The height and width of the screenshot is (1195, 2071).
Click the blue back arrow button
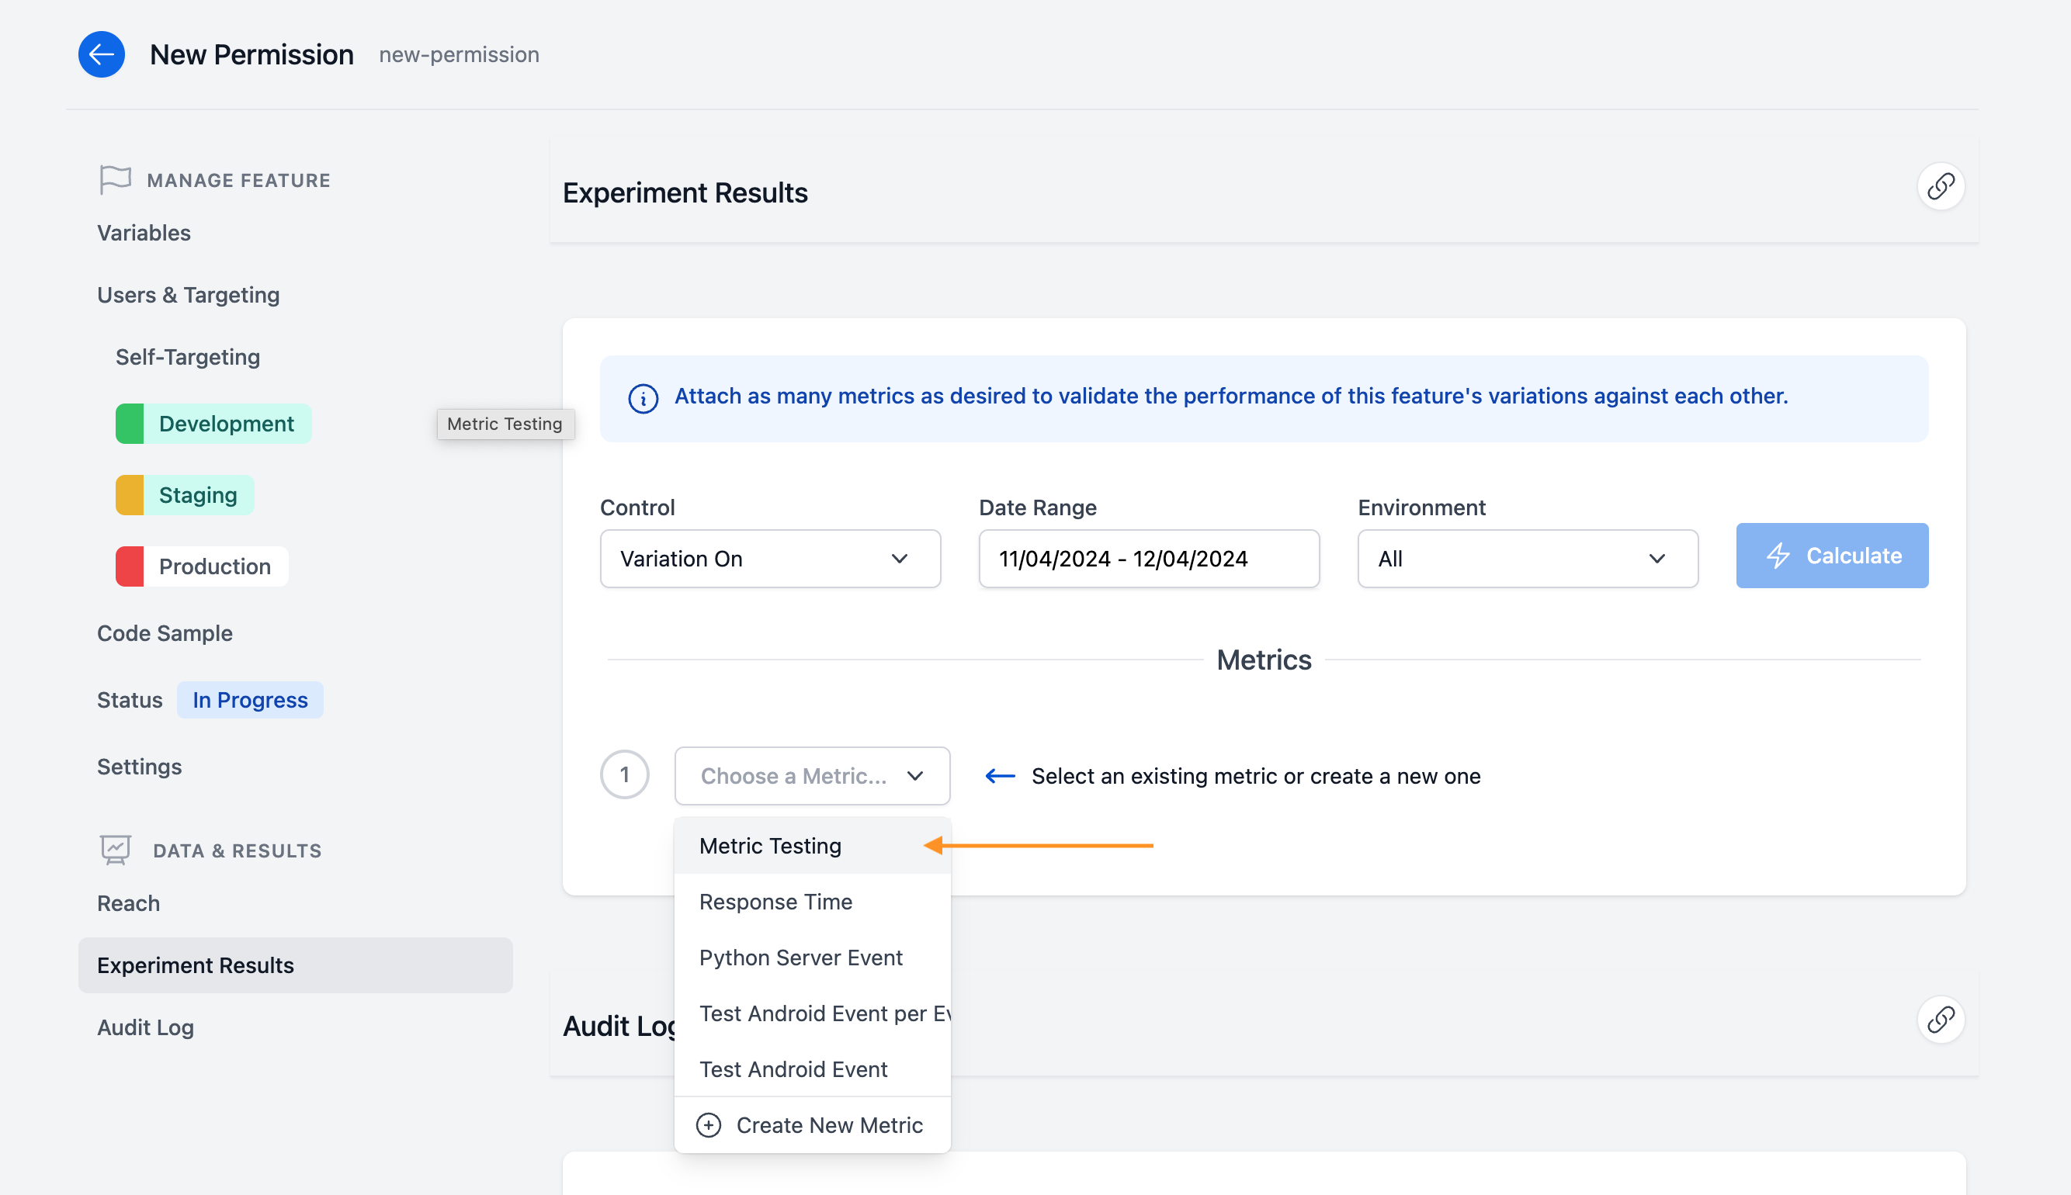pyautogui.click(x=101, y=54)
